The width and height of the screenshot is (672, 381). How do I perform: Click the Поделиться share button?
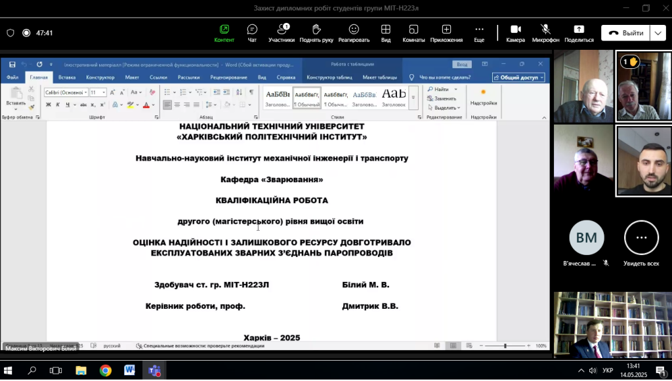(x=579, y=33)
